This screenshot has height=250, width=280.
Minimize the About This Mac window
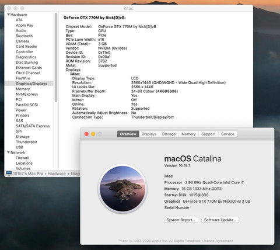93,134
